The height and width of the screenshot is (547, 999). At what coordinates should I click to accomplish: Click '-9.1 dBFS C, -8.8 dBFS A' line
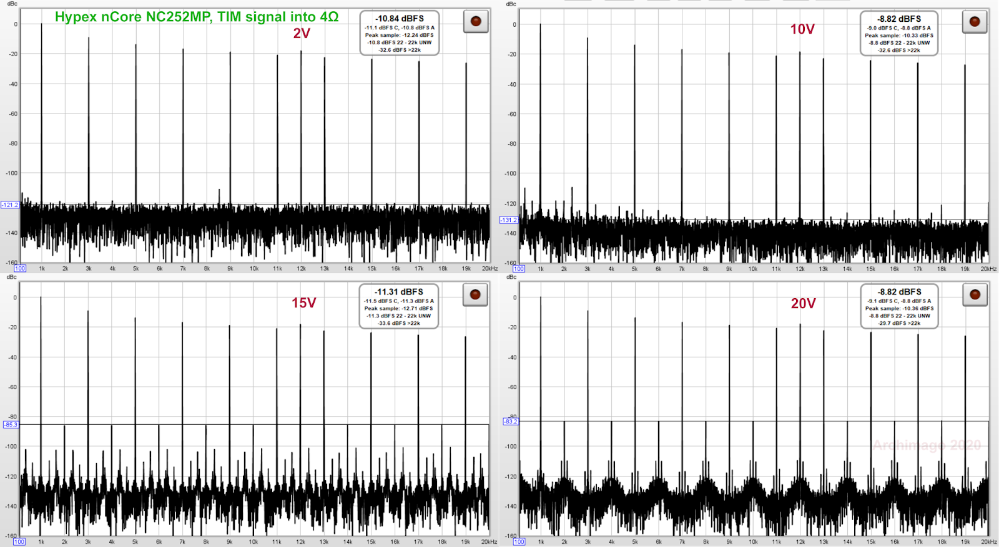coord(899,301)
